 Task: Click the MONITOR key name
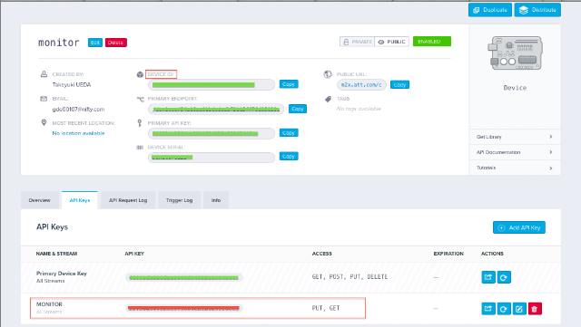(49, 304)
